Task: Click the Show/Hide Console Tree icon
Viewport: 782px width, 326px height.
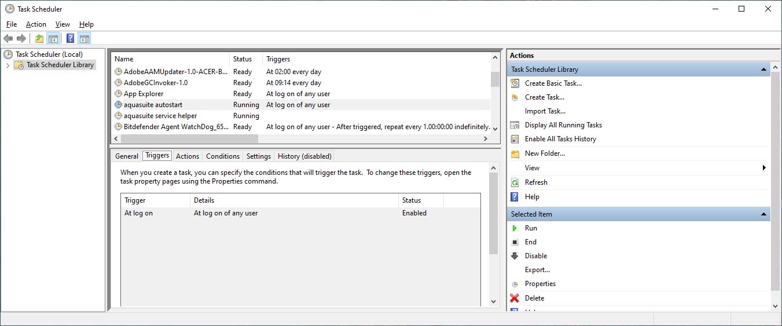Action: 53,39
